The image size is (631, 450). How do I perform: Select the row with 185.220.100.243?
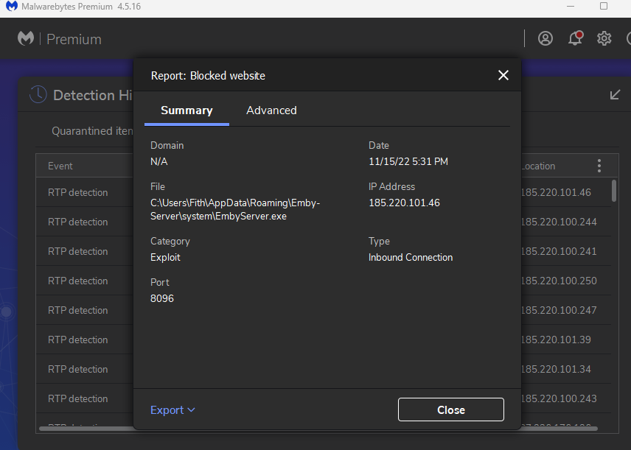pos(324,398)
